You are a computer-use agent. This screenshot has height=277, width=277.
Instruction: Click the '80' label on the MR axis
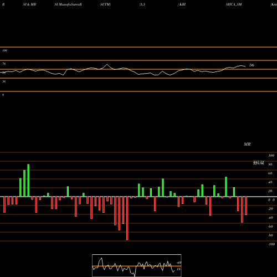tap(270, 165)
